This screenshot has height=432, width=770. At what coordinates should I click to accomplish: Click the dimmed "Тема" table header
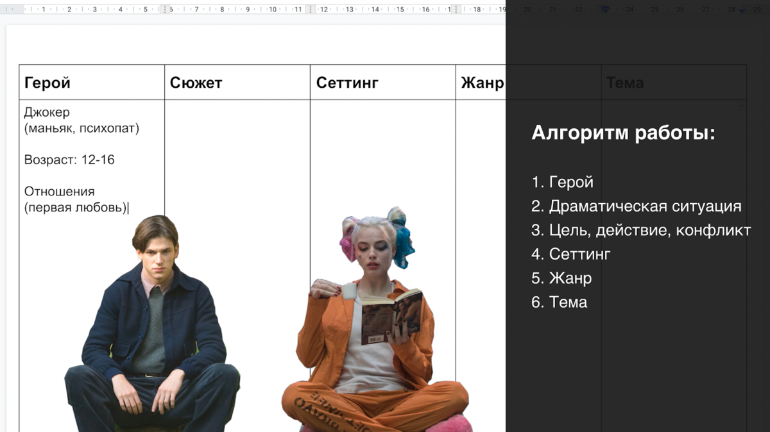pyautogui.click(x=624, y=83)
